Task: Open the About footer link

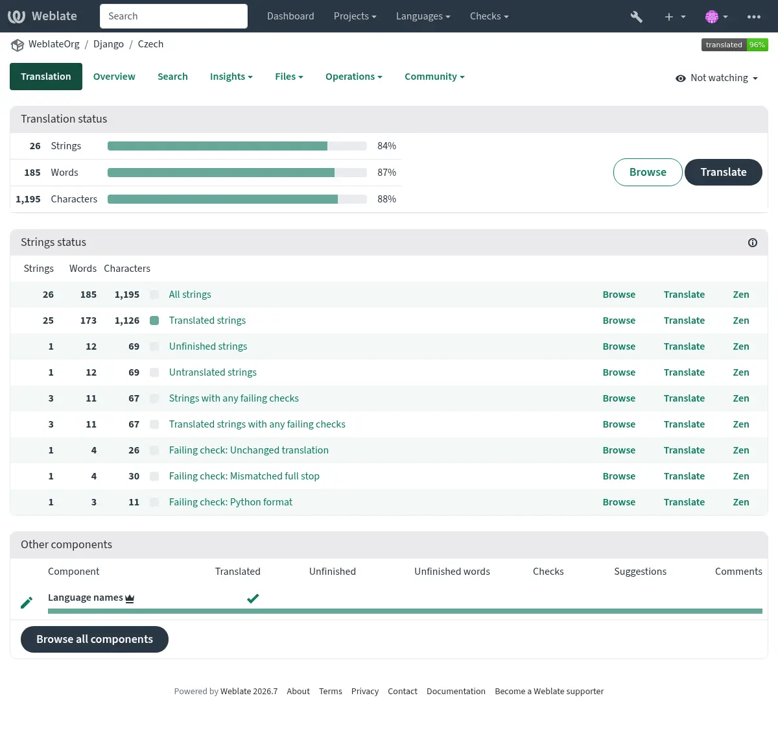Action: (298, 692)
